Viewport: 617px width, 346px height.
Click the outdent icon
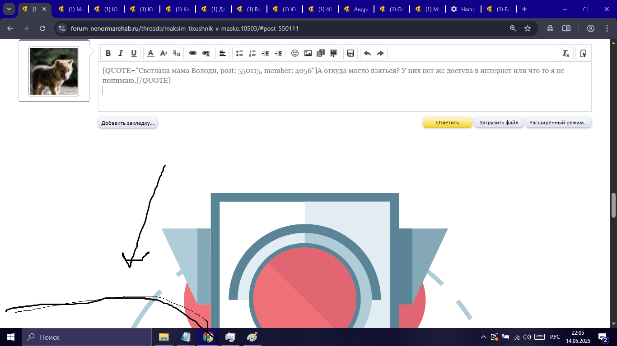(265, 53)
